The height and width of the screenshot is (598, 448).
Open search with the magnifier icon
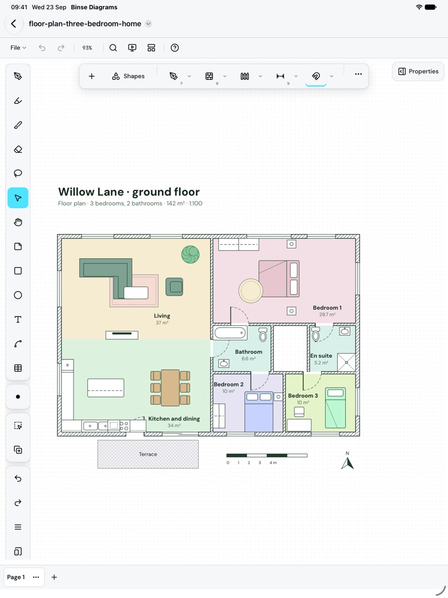[113, 48]
